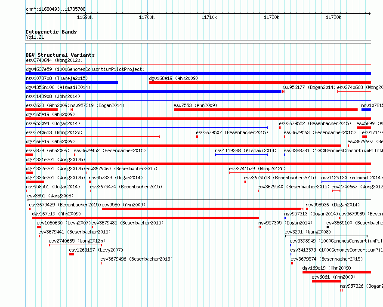The height and width of the screenshot is (307, 383).
Task: Click nsv957319 (Dogan2014) label
Action: pos(97,105)
